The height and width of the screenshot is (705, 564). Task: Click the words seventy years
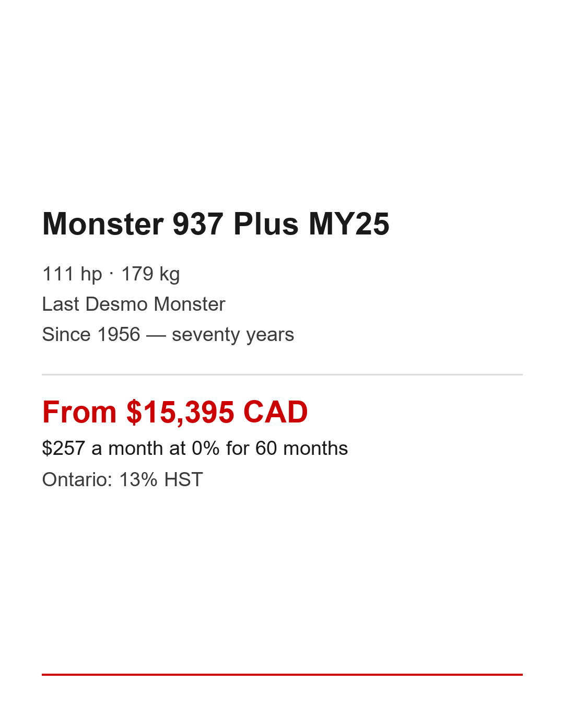coord(233,334)
